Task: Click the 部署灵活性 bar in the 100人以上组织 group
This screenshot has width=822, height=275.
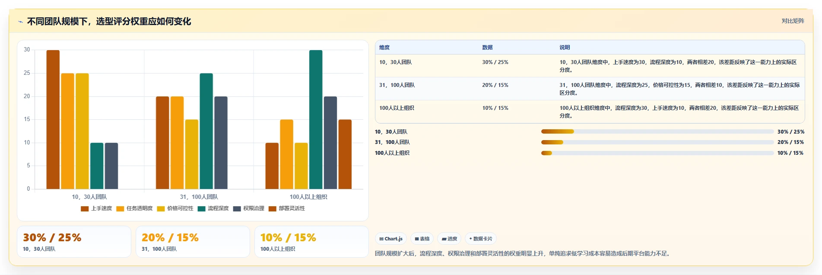Action: click(345, 154)
